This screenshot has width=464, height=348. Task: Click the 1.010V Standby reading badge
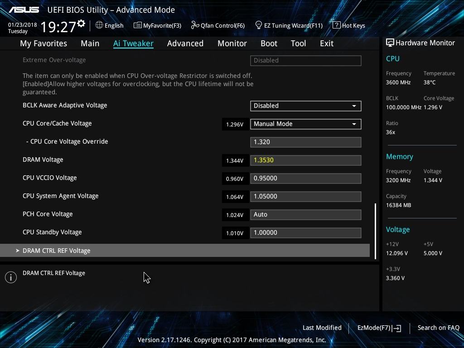click(235, 233)
